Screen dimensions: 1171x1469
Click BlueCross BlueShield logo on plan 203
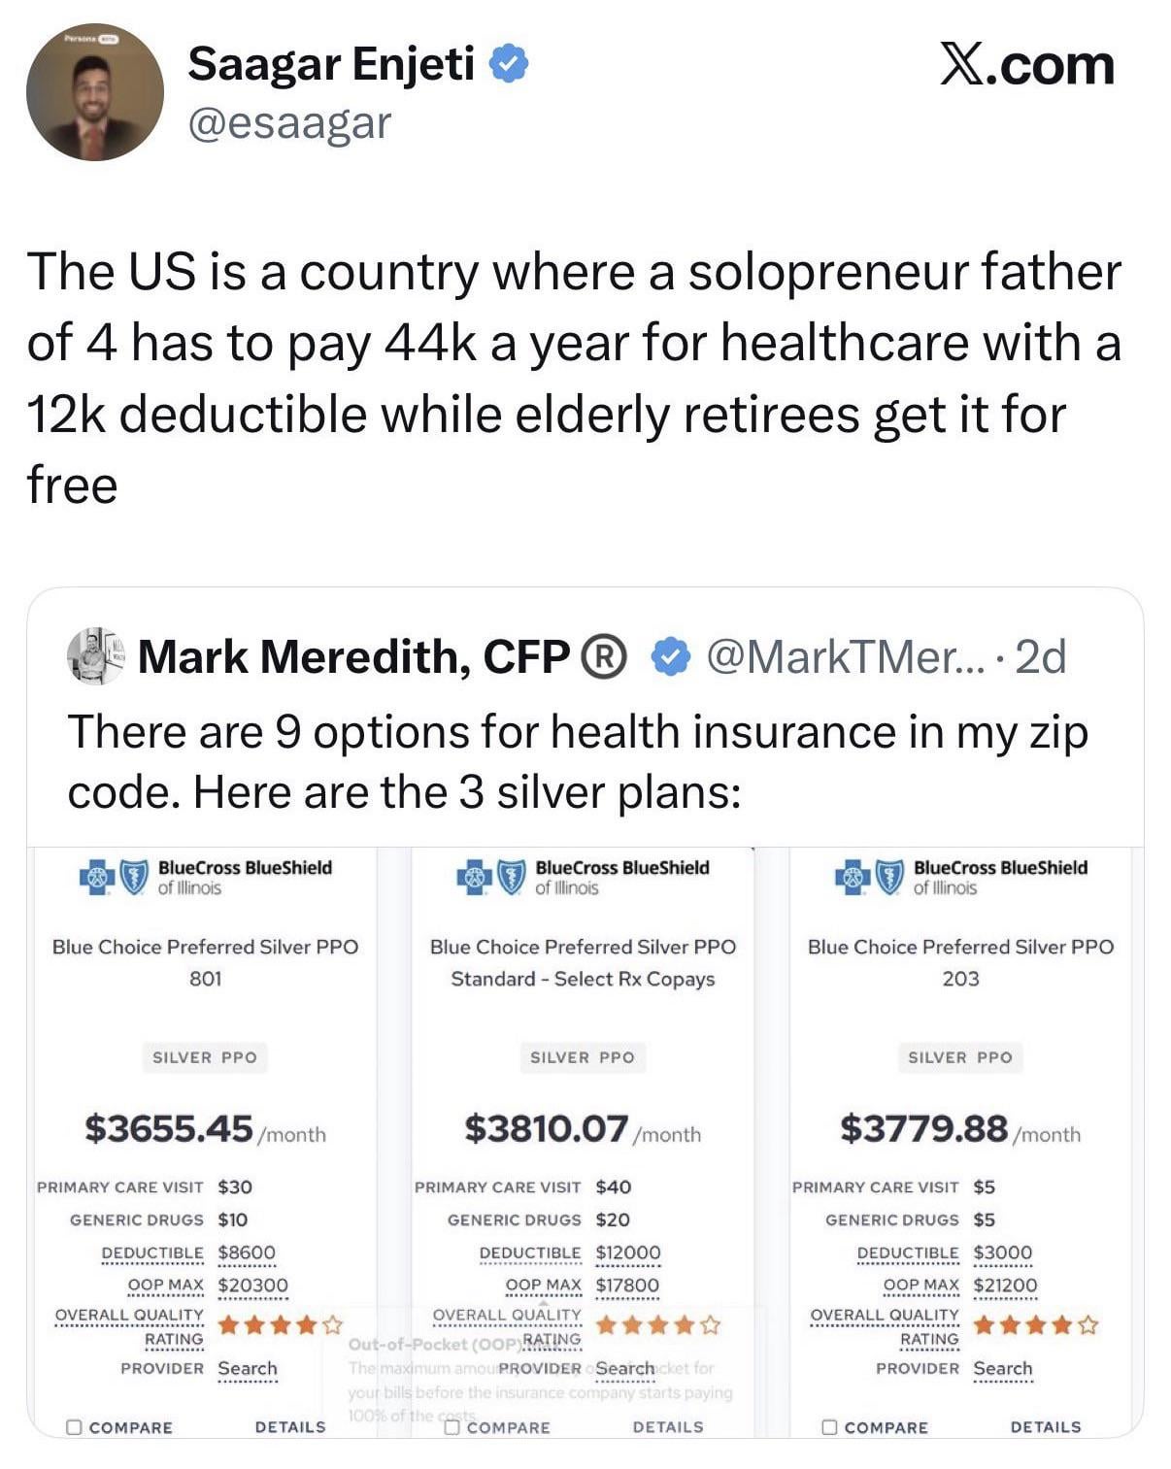click(x=869, y=877)
